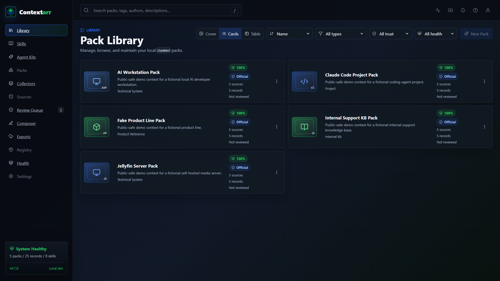Screen dimensions: 500x281
Task: Click the Official badge on Internal Support KB Pack
Action: (447, 122)
